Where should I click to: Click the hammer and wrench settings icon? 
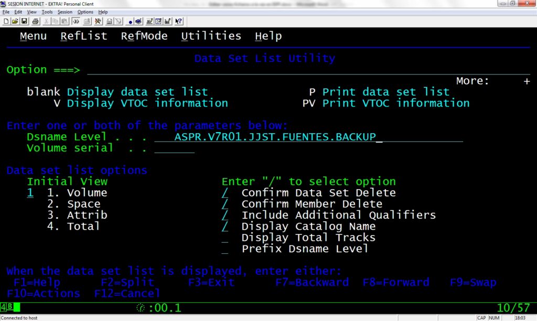98,22
